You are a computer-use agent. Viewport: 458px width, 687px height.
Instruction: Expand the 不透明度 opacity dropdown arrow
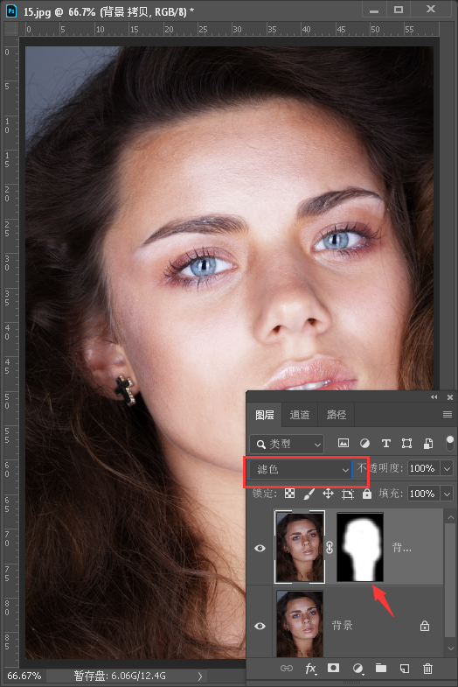447,468
